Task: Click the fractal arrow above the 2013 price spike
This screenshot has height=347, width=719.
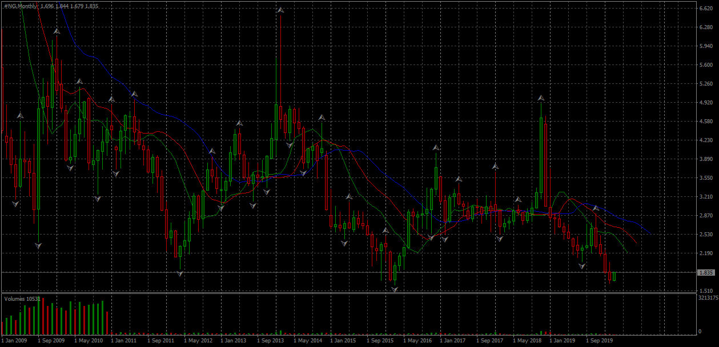Action: click(x=280, y=10)
